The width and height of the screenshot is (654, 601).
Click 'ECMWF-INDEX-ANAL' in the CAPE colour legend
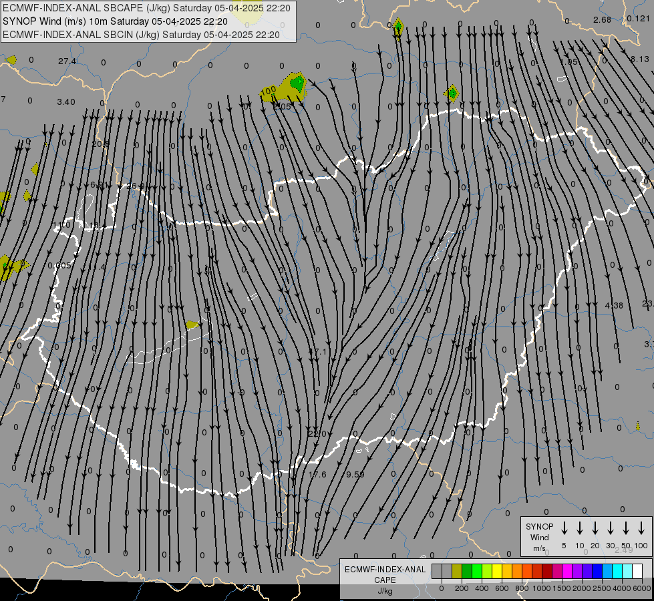coord(385,570)
